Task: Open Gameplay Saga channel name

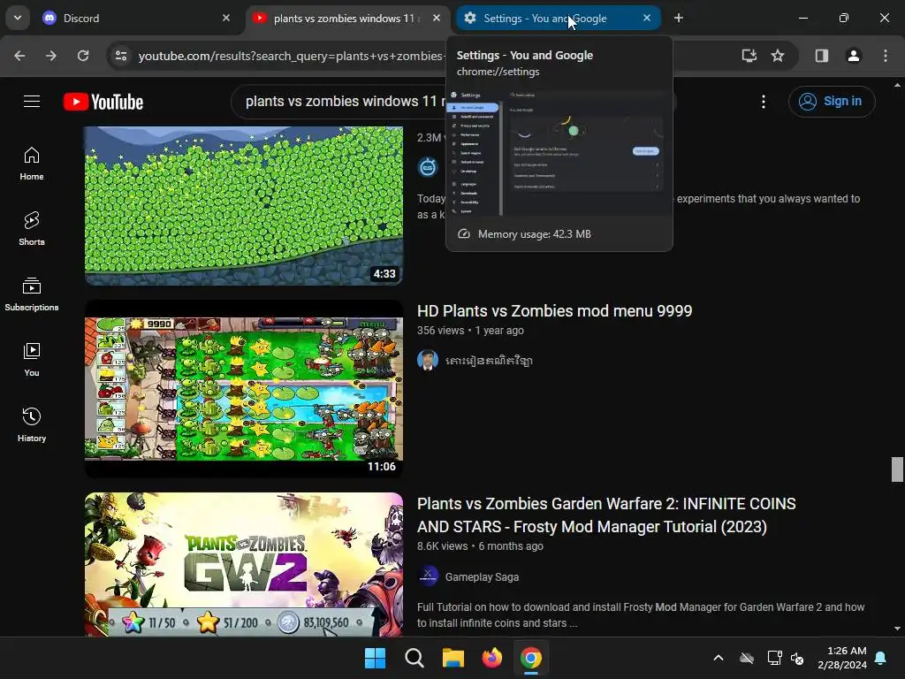Action: (x=482, y=576)
